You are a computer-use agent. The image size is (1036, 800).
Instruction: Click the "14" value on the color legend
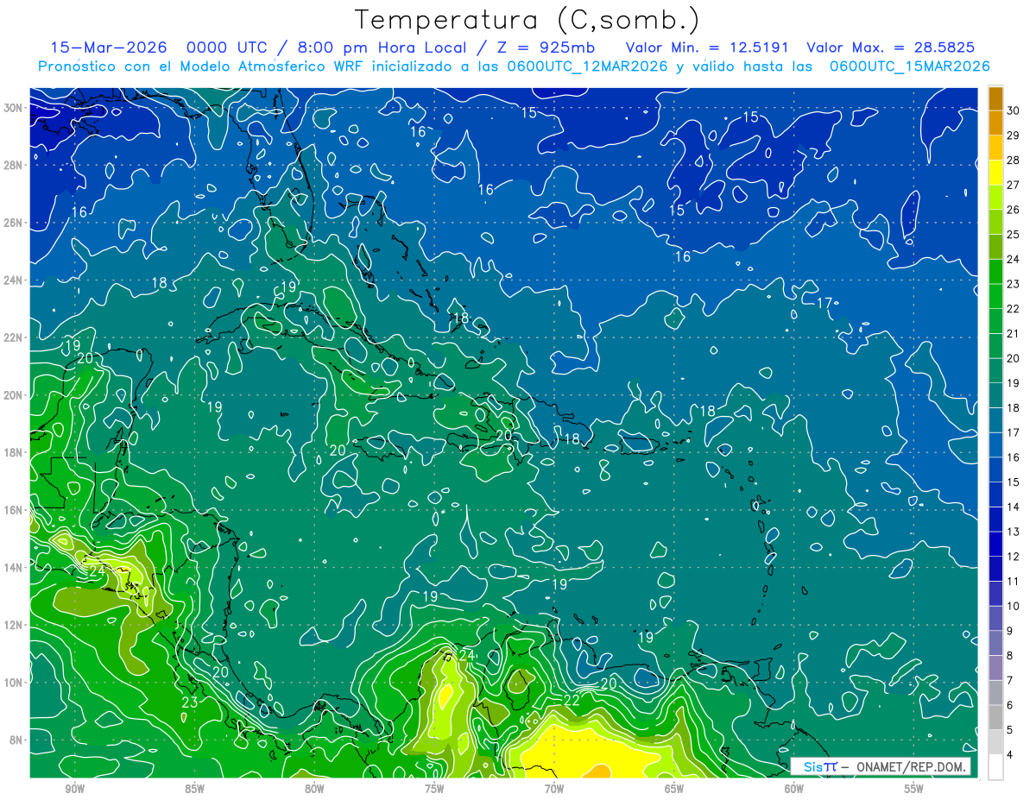click(1013, 507)
